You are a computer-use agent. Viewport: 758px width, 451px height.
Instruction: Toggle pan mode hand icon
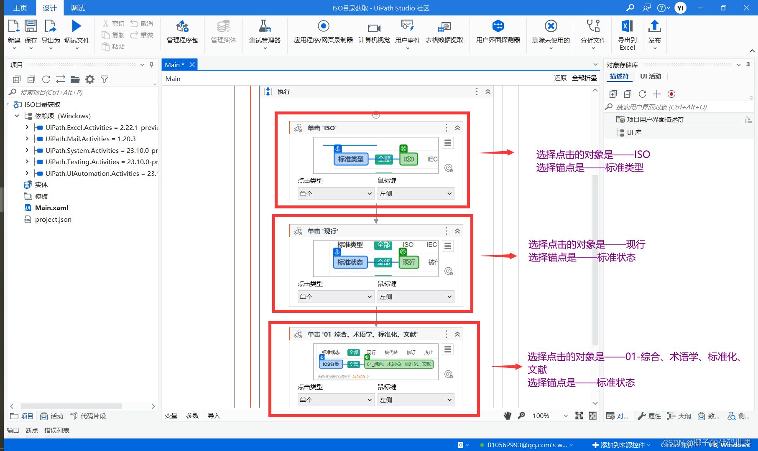click(x=508, y=416)
